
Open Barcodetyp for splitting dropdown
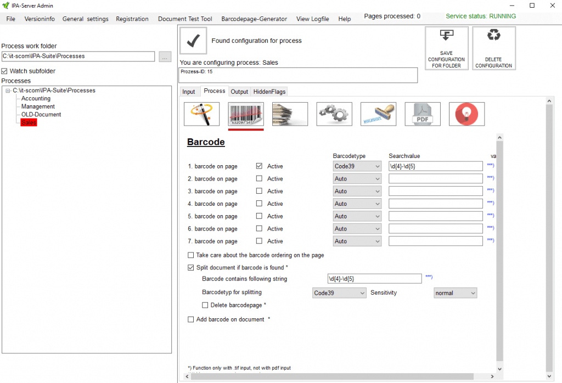339,293
